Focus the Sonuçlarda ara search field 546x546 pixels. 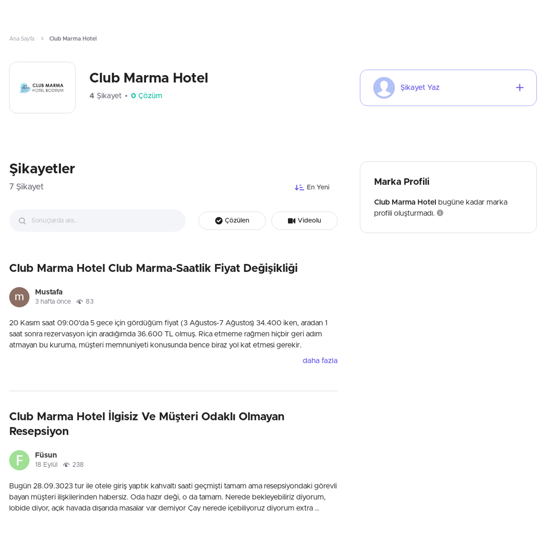[x=97, y=221]
